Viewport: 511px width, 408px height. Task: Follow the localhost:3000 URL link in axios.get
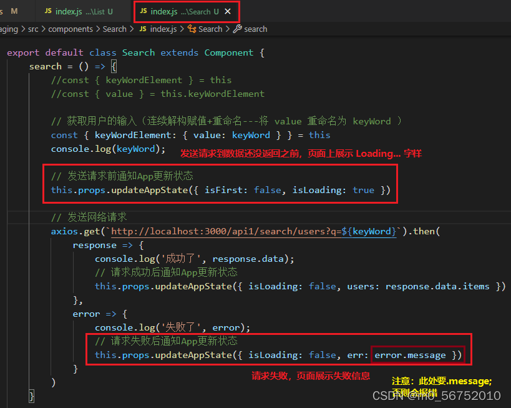pos(226,231)
